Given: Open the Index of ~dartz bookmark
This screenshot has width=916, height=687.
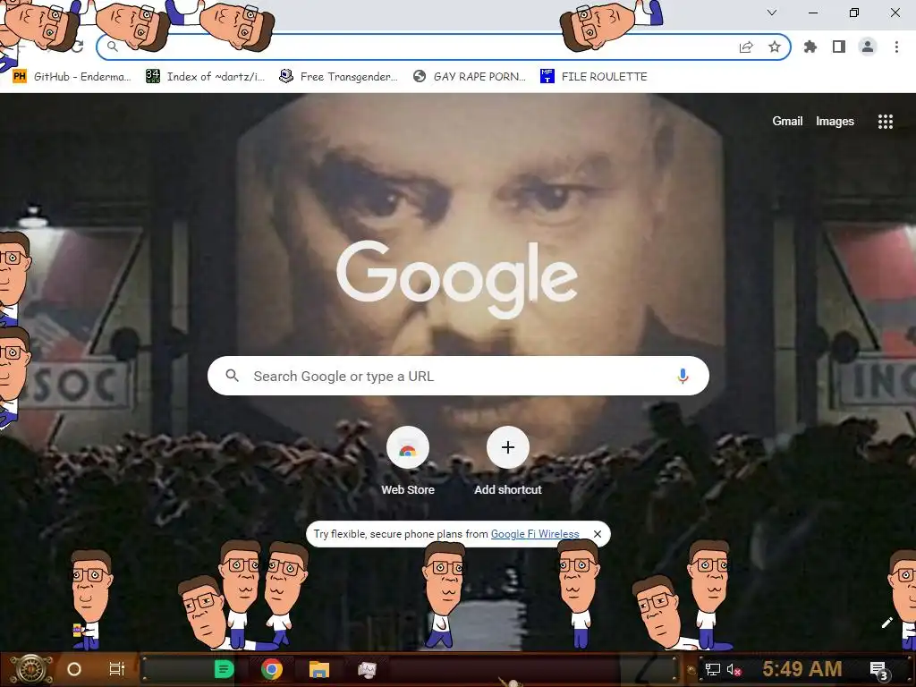Looking at the screenshot, I should [x=205, y=77].
